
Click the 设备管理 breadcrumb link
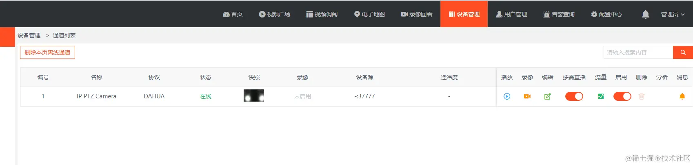pyautogui.click(x=29, y=35)
